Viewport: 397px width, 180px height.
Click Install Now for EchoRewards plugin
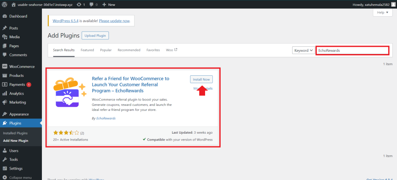[x=201, y=80]
